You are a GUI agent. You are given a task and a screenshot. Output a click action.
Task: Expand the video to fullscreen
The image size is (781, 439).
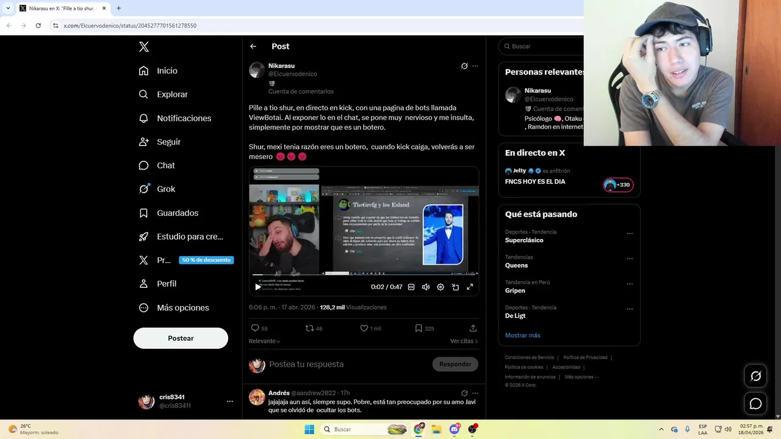(470, 287)
